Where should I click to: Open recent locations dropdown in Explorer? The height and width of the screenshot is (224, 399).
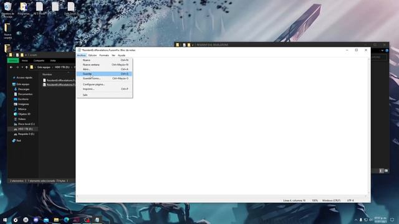point(22,67)
